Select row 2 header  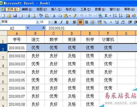(x=4, y=47)
